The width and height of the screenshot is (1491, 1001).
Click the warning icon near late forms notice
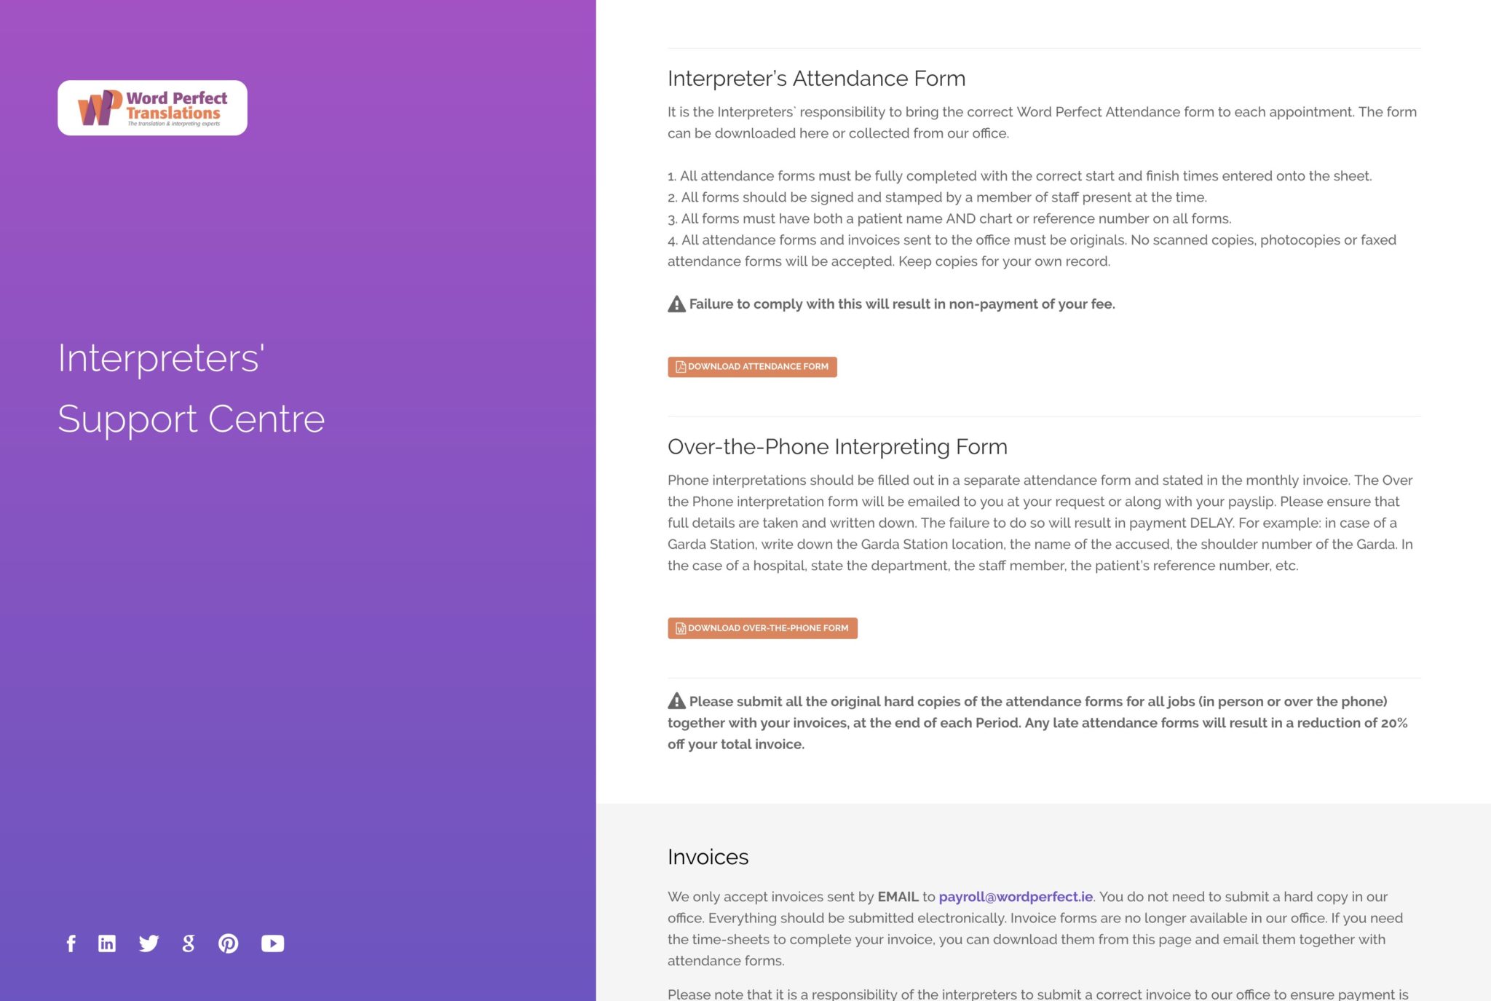[x=675, y=700]
